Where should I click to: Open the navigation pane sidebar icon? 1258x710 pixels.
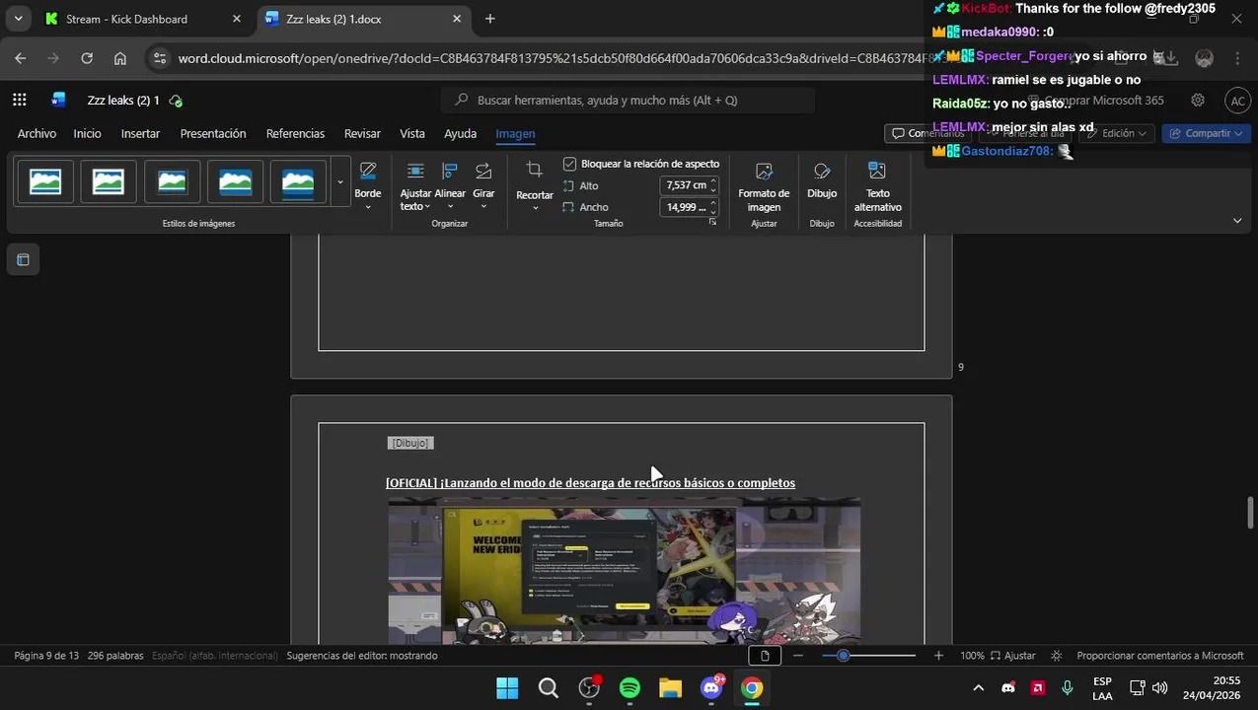tap(23, 260)
